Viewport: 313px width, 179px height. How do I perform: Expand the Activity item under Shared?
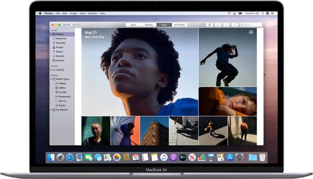pyautogui.click(x=51, y=70)
